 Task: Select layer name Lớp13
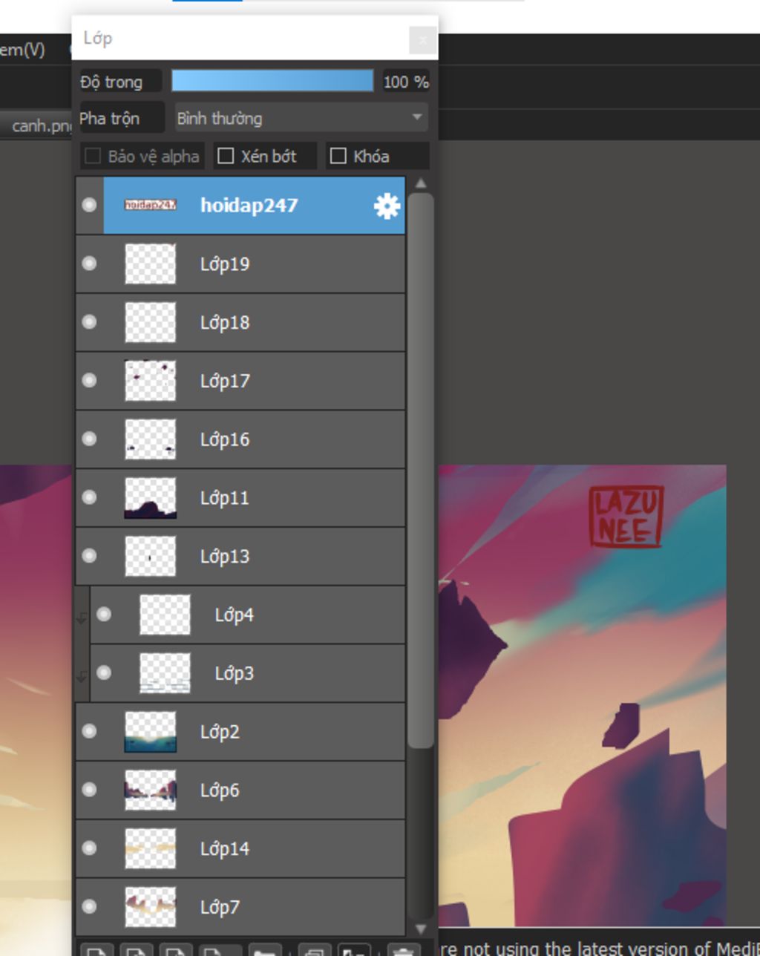pos(225,557)
